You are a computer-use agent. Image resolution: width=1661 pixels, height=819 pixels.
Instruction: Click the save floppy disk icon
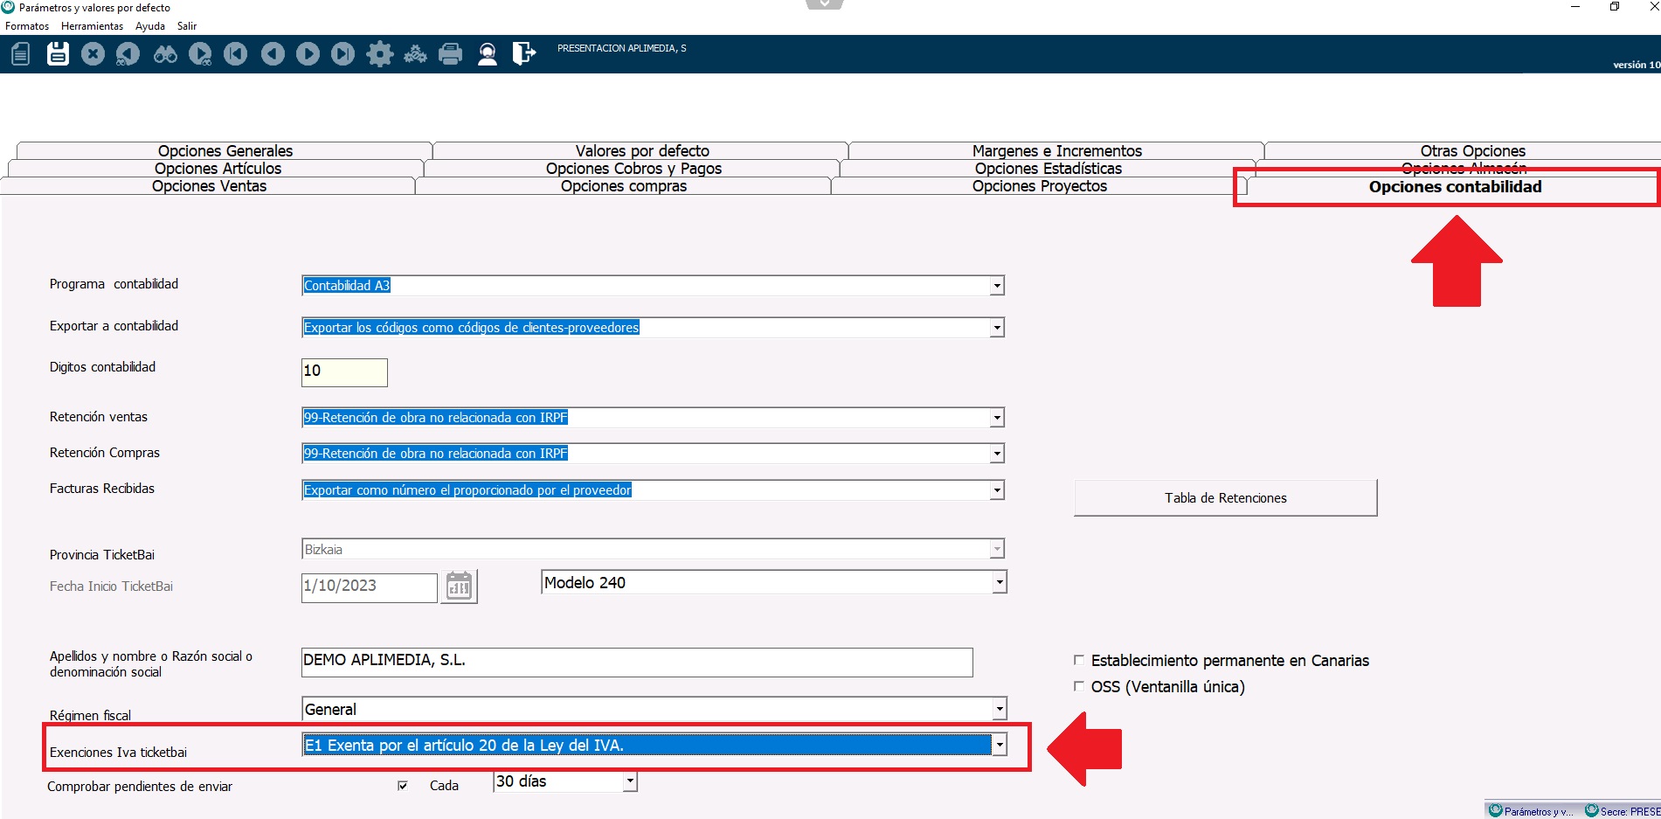[58, 54]
